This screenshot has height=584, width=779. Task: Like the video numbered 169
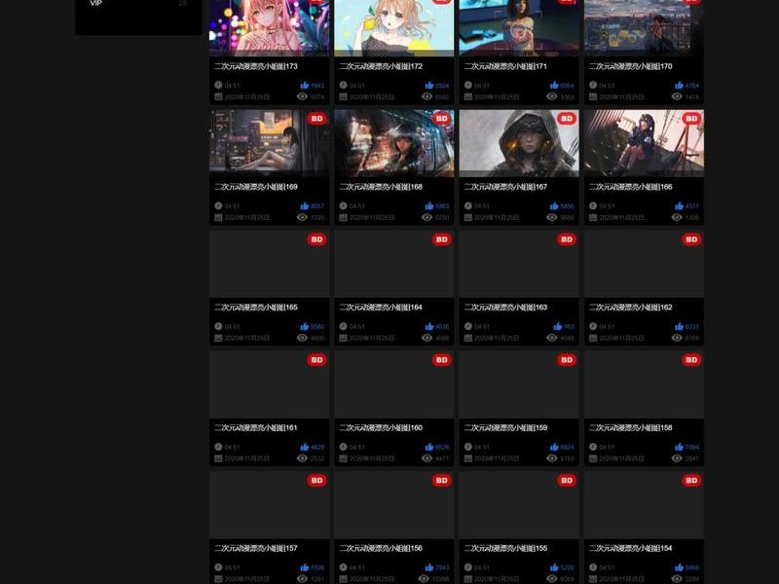[305, 205]
